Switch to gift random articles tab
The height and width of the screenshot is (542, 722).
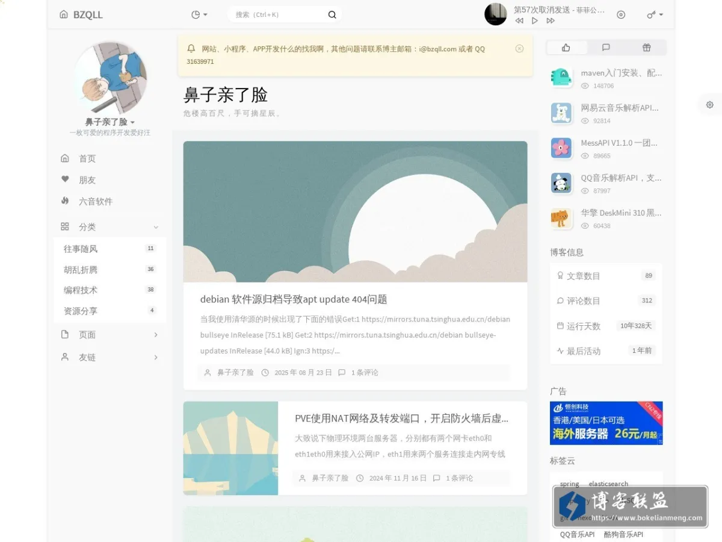(x=646, y=48)
